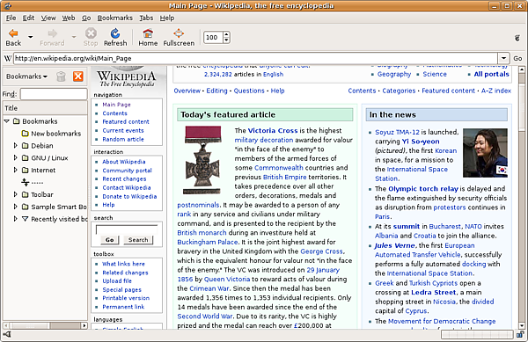Select the Recently visited filter icon
The width and height of the screenshot is (528, 342).
pyautogui.click(x=25, y=219)
